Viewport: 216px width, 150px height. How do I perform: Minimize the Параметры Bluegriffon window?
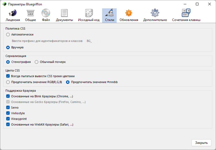tap(185, 4)
